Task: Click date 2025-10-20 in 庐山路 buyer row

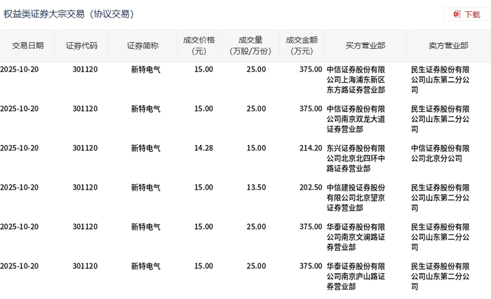Action: point(20,266)
